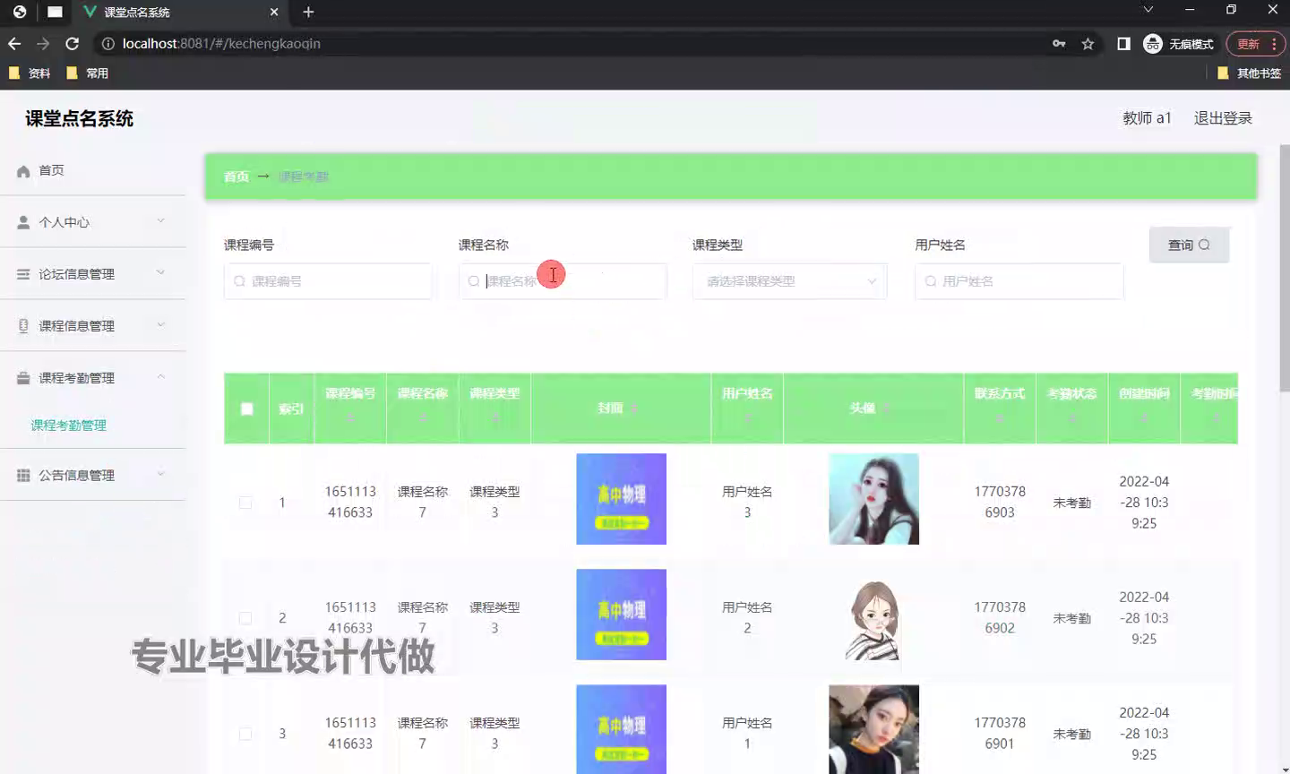
Task: Focus the 课程编号 search input
Action: click(x=328, y=281)
